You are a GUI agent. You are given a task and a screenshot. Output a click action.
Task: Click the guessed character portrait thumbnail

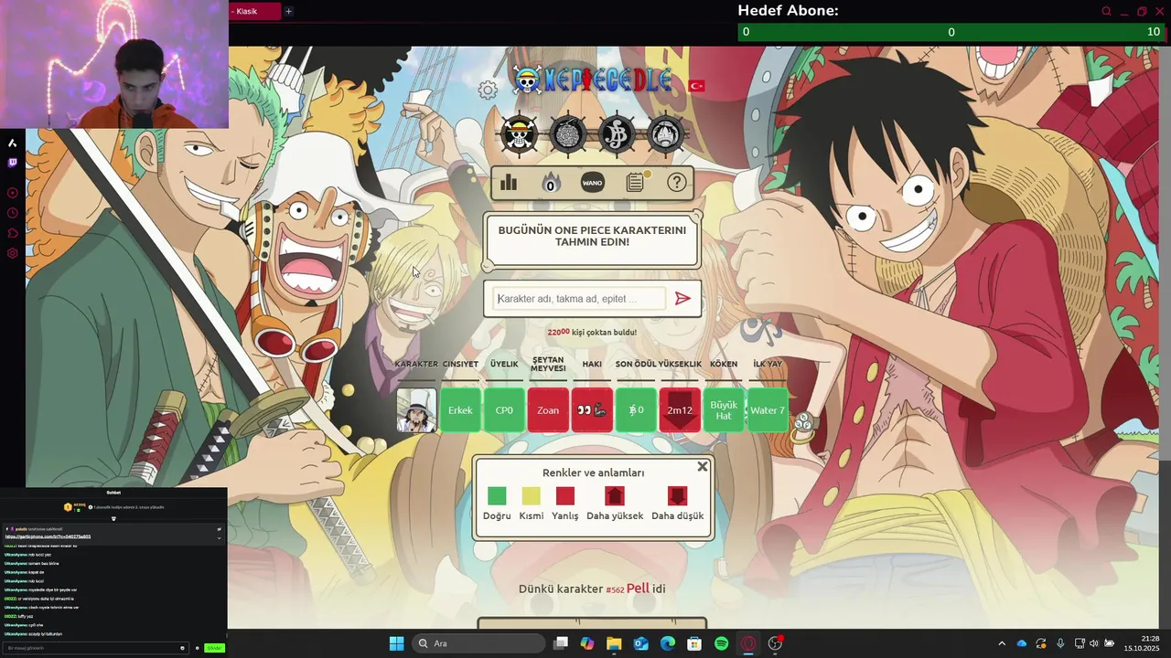pyautogui.click(x=416, y=410)
